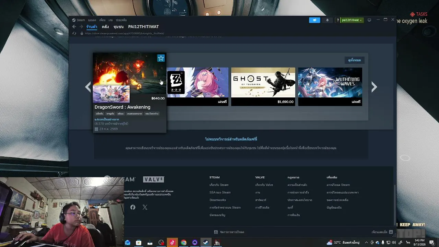The width and height of the screenshot is (439, 247).
Task: Open the บัญชีของฉัน (My account) link
Action: point(334,208)
